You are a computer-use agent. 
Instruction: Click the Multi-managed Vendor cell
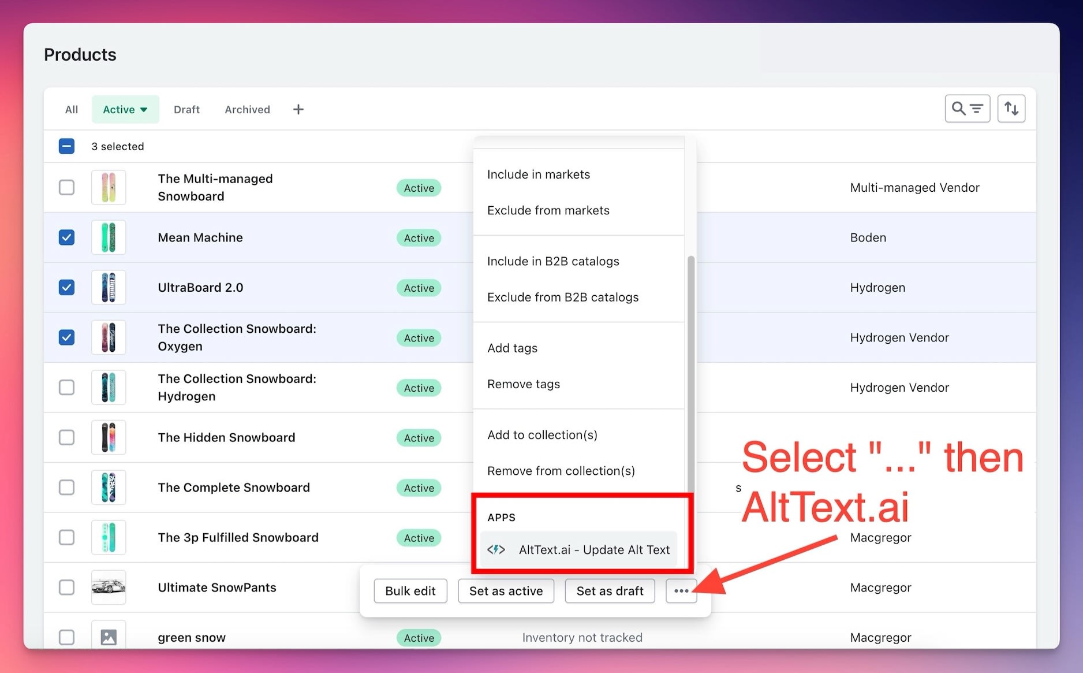pyautogui.click(x=914, y=188)
